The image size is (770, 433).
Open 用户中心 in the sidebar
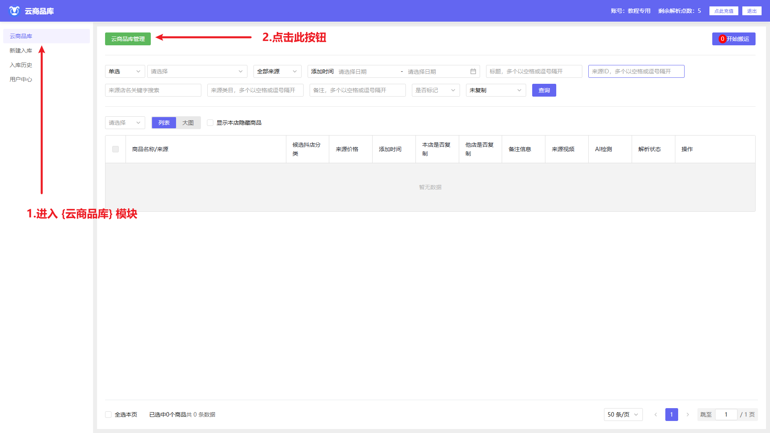pos(47,79)
